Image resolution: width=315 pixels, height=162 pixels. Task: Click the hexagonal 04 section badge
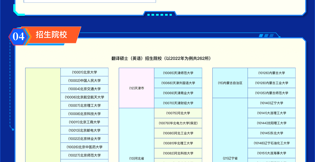point(18,36)
